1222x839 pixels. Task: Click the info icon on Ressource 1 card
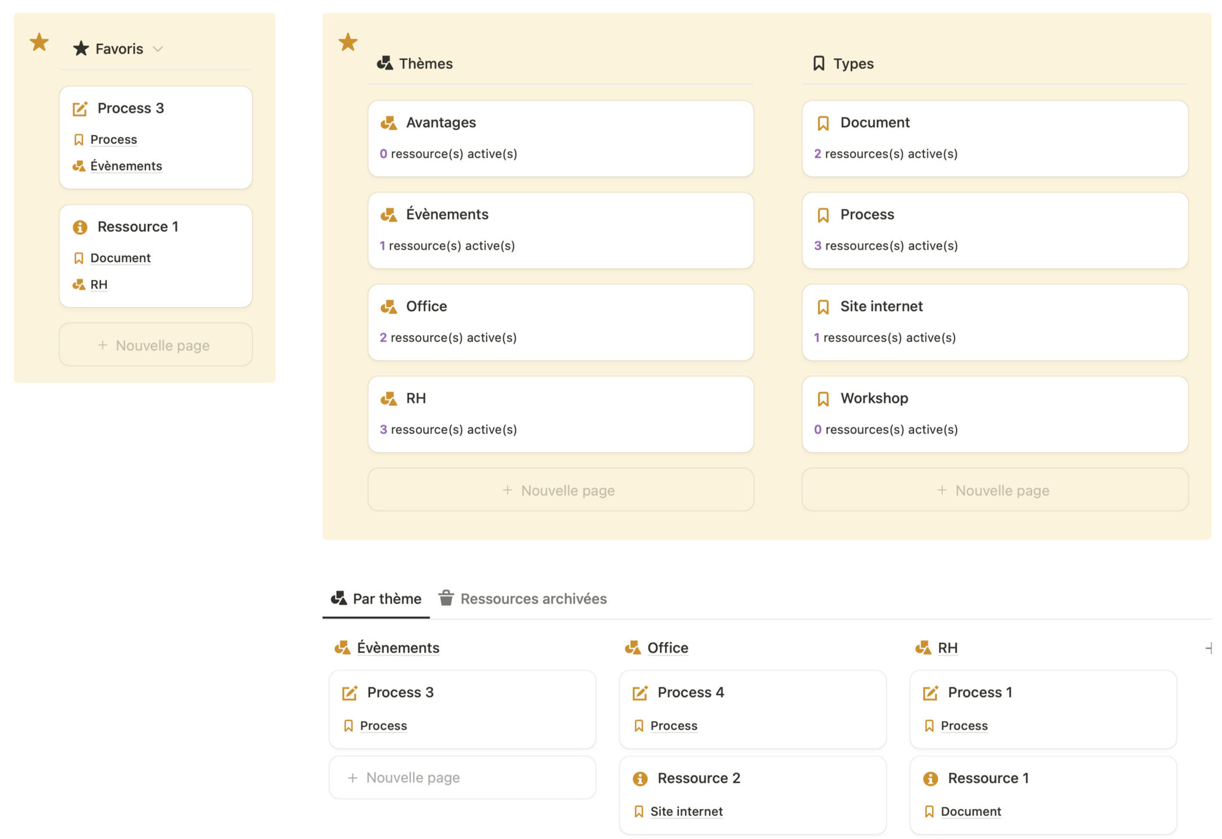[x=80, y=227]
